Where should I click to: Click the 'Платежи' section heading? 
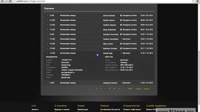click(x=49, y=8)
